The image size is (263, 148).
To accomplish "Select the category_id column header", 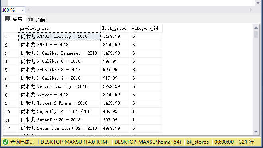I will click(146, 29).
